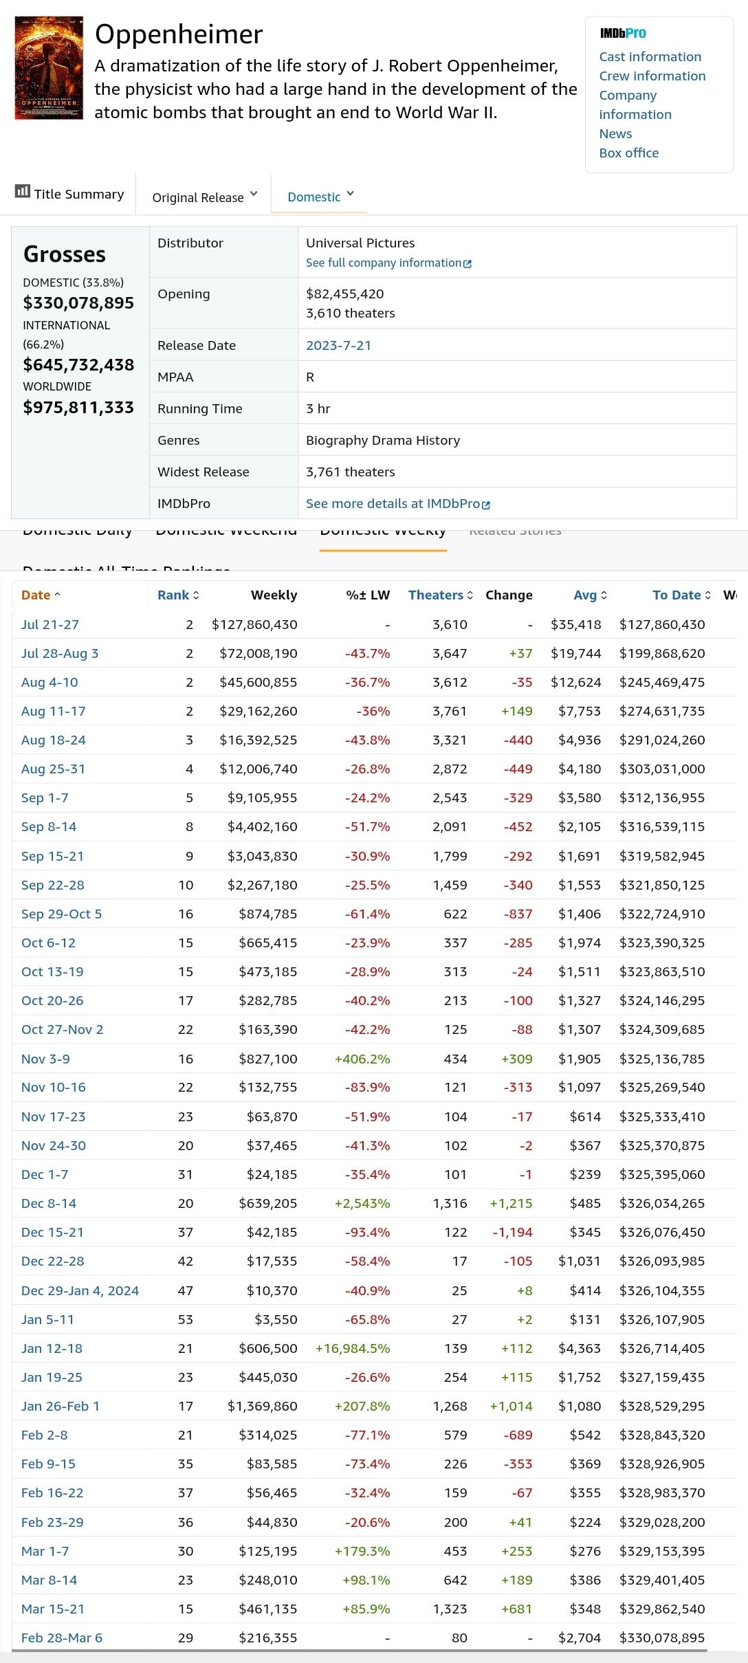Open the Oct 20-26 week link
The image size is (748, 1663).
[x=52, y=1000]
